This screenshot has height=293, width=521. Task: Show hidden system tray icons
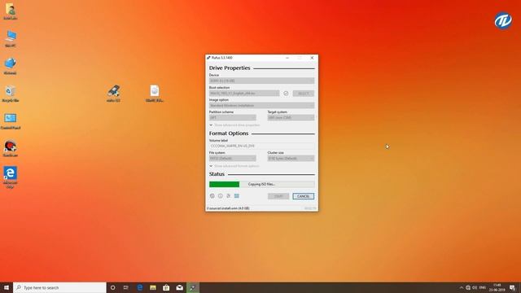tap(462, 287)
